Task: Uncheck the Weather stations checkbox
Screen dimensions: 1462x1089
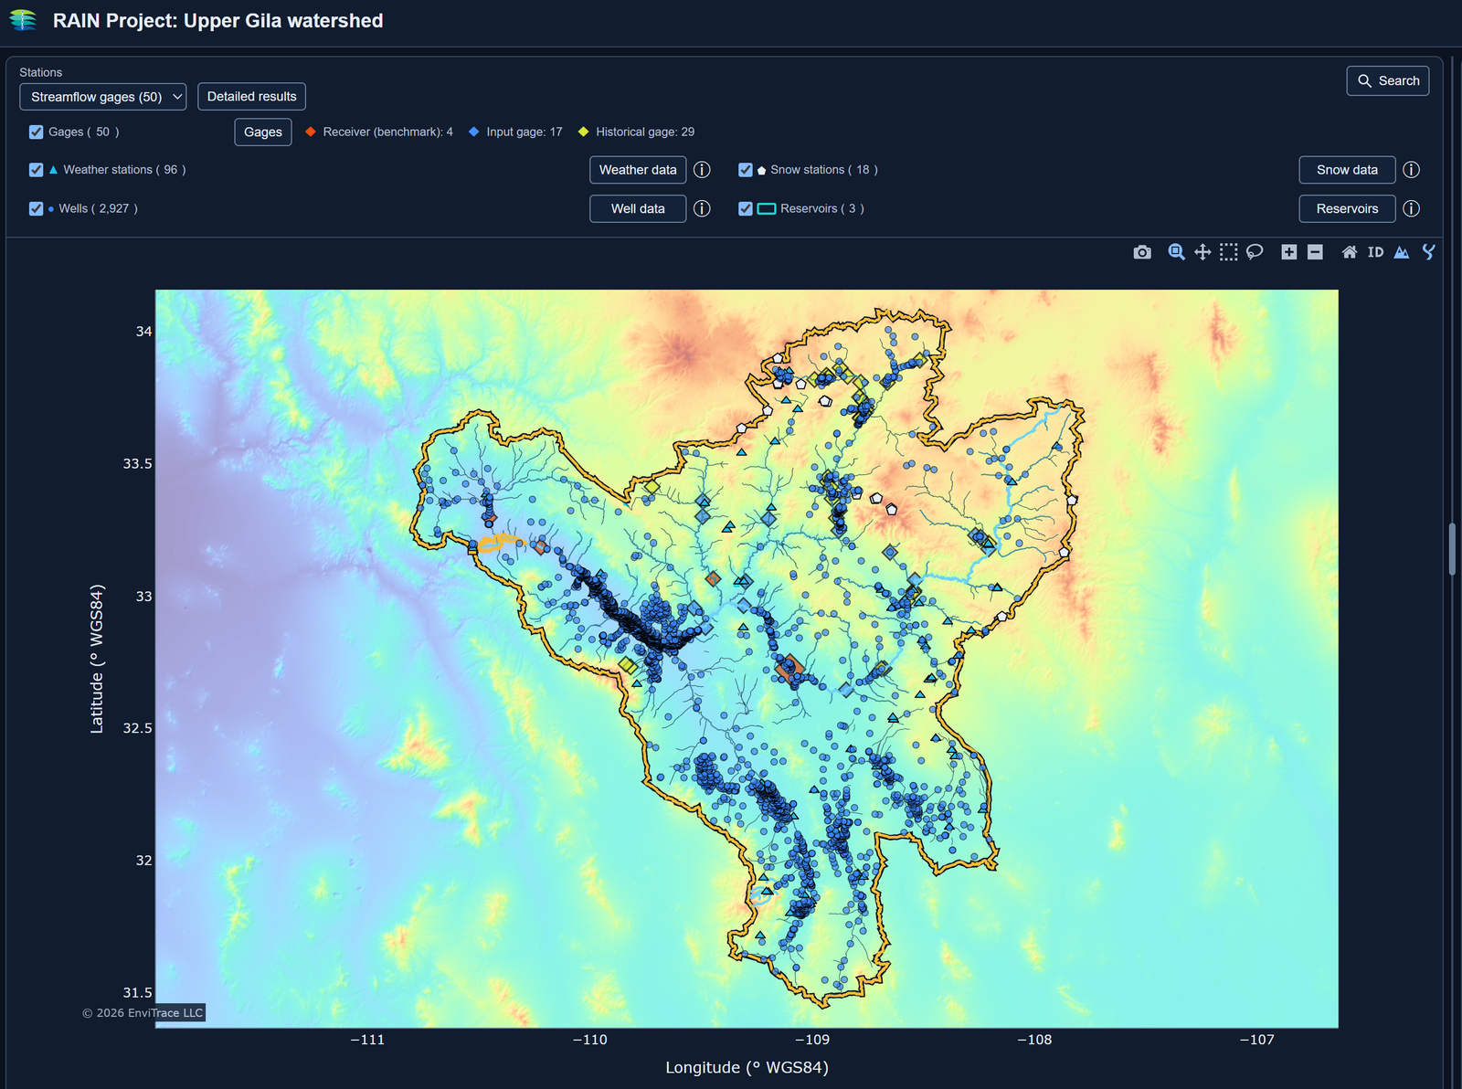Action: click(x=37, y=170)
